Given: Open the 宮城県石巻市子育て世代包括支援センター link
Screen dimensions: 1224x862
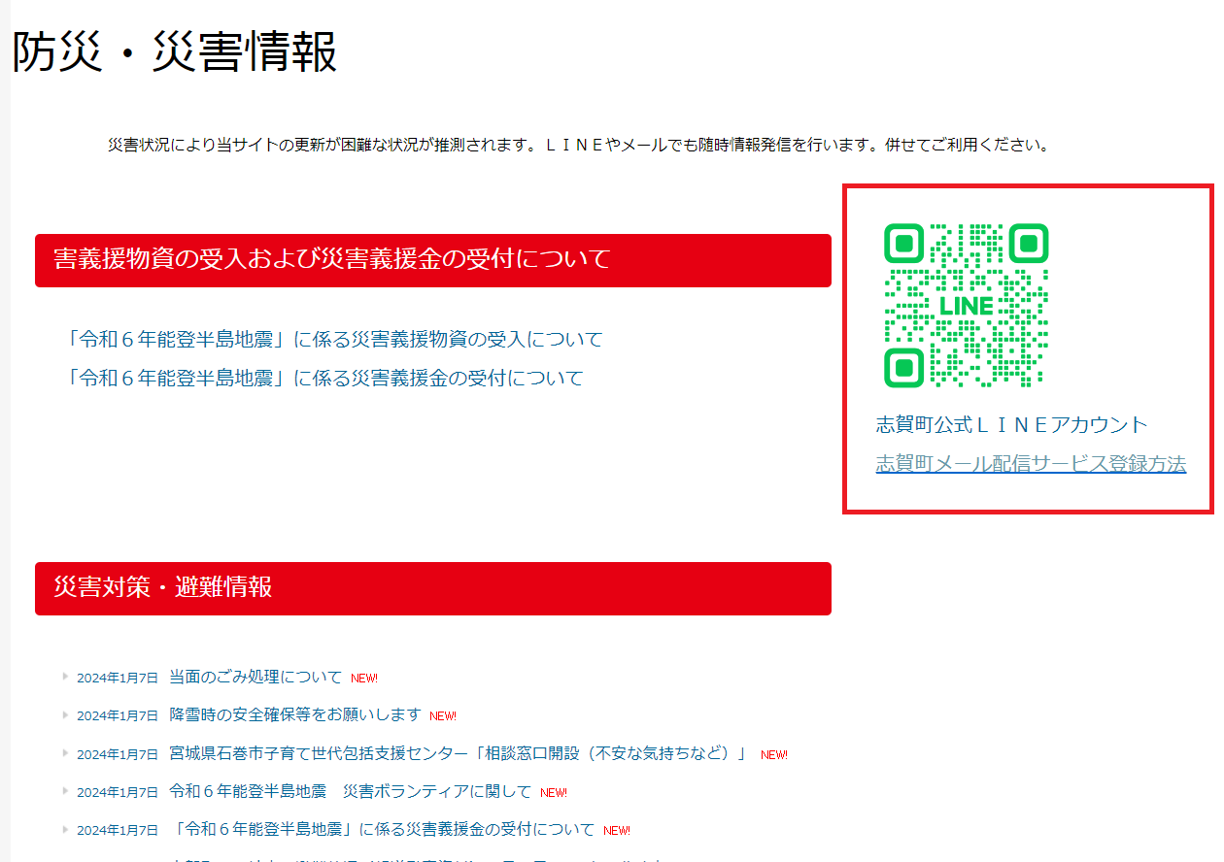Looking at the screenshot, I should click(x=457, y=753).
